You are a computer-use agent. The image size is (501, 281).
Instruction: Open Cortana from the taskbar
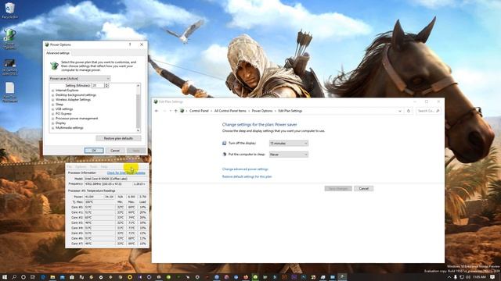[23, 277]
